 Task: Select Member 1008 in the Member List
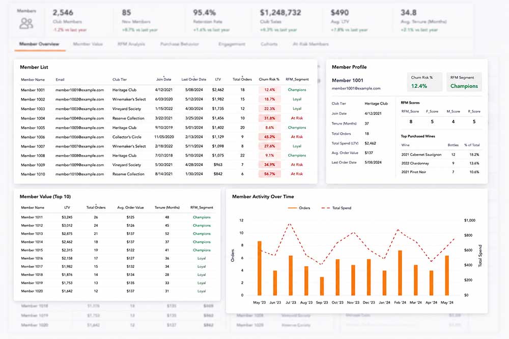(x=33, y=156)
